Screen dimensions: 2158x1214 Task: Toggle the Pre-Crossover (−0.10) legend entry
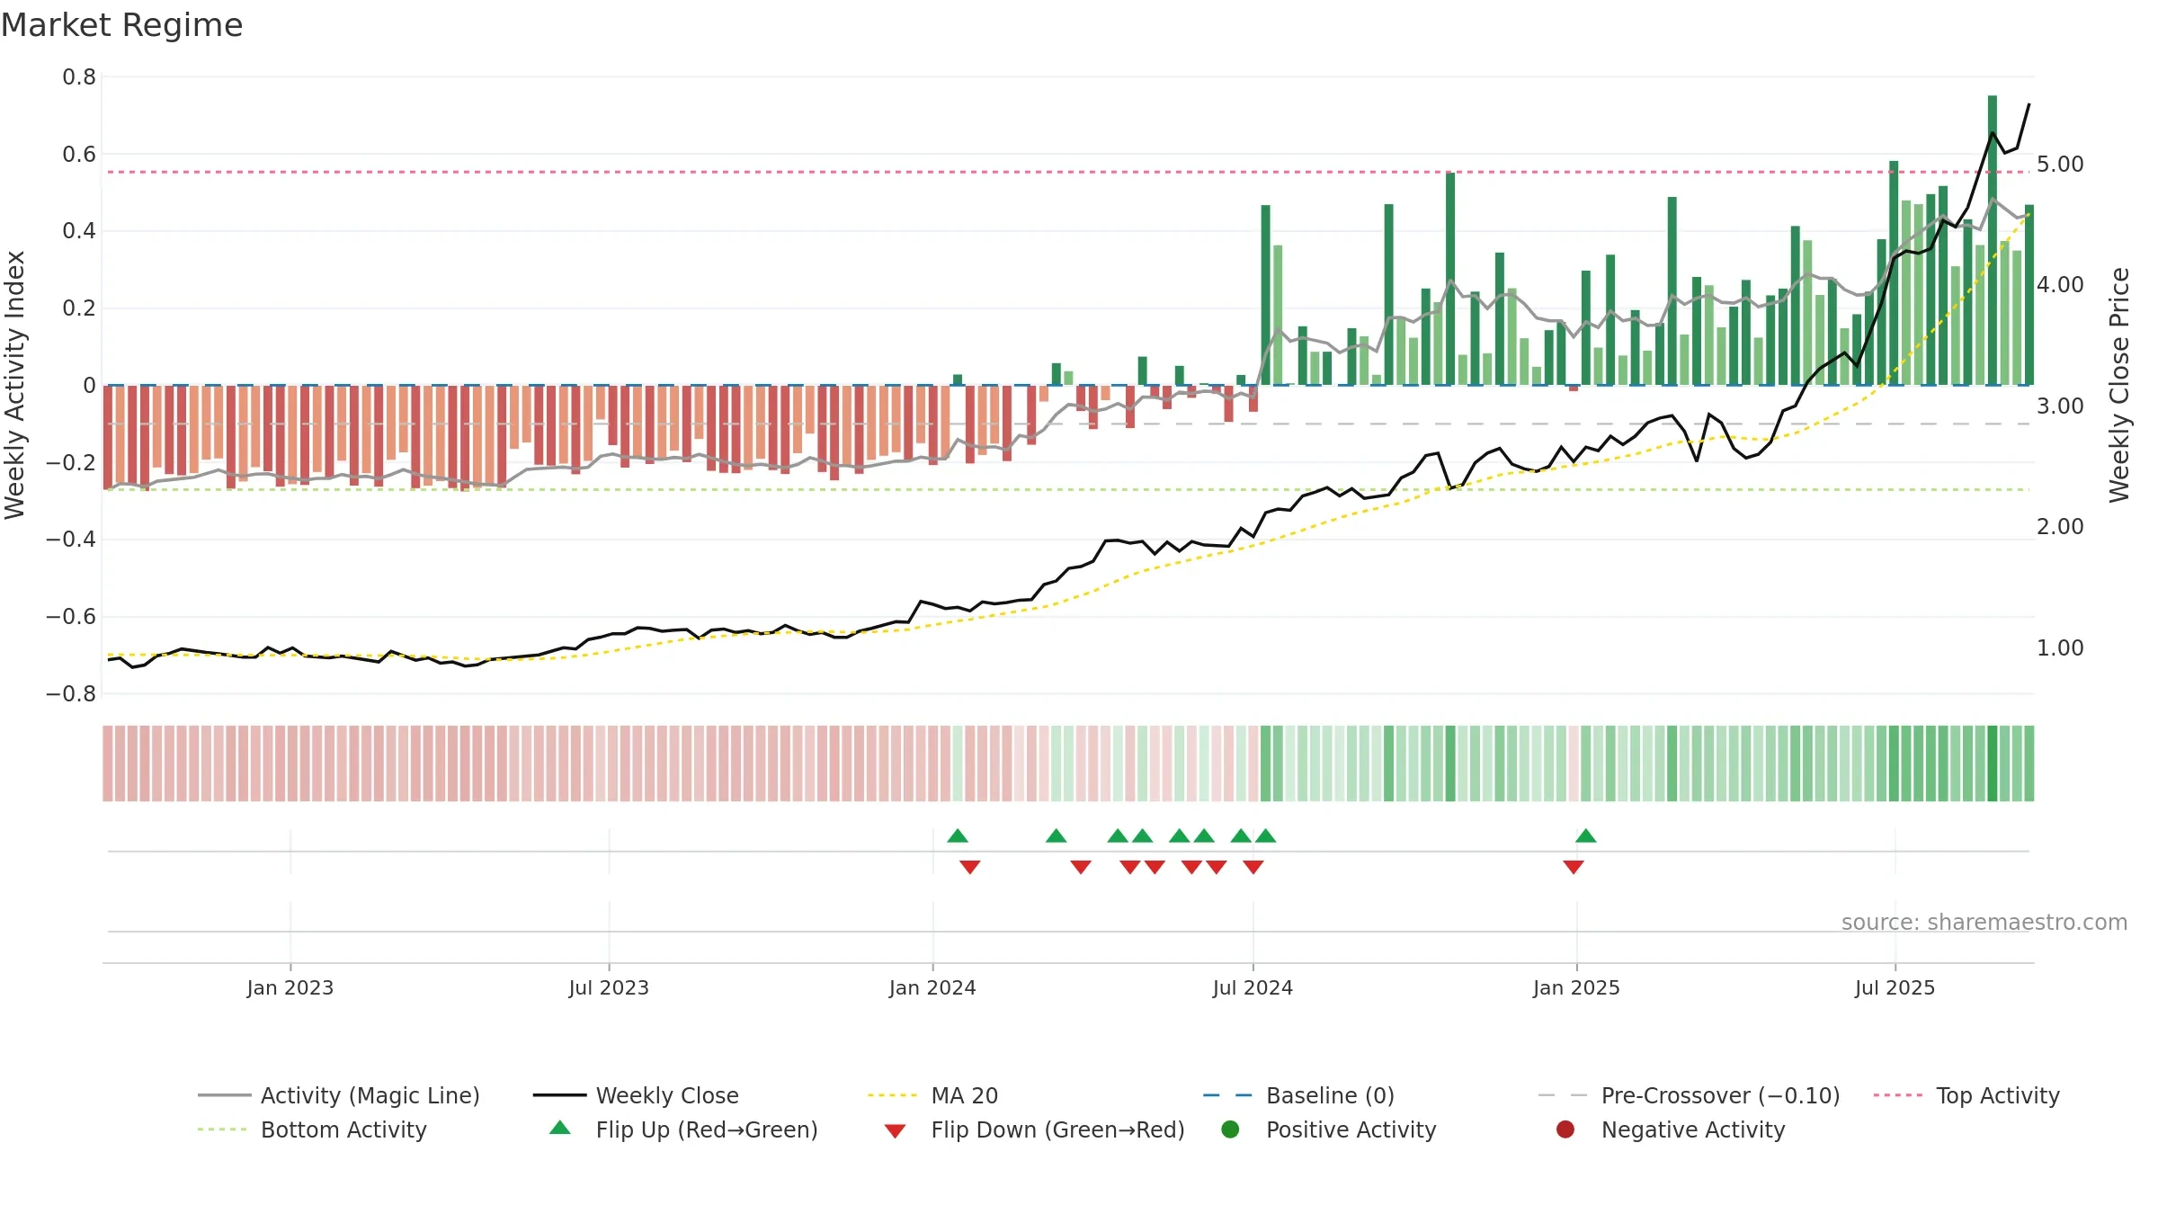click(1689, 1095)
